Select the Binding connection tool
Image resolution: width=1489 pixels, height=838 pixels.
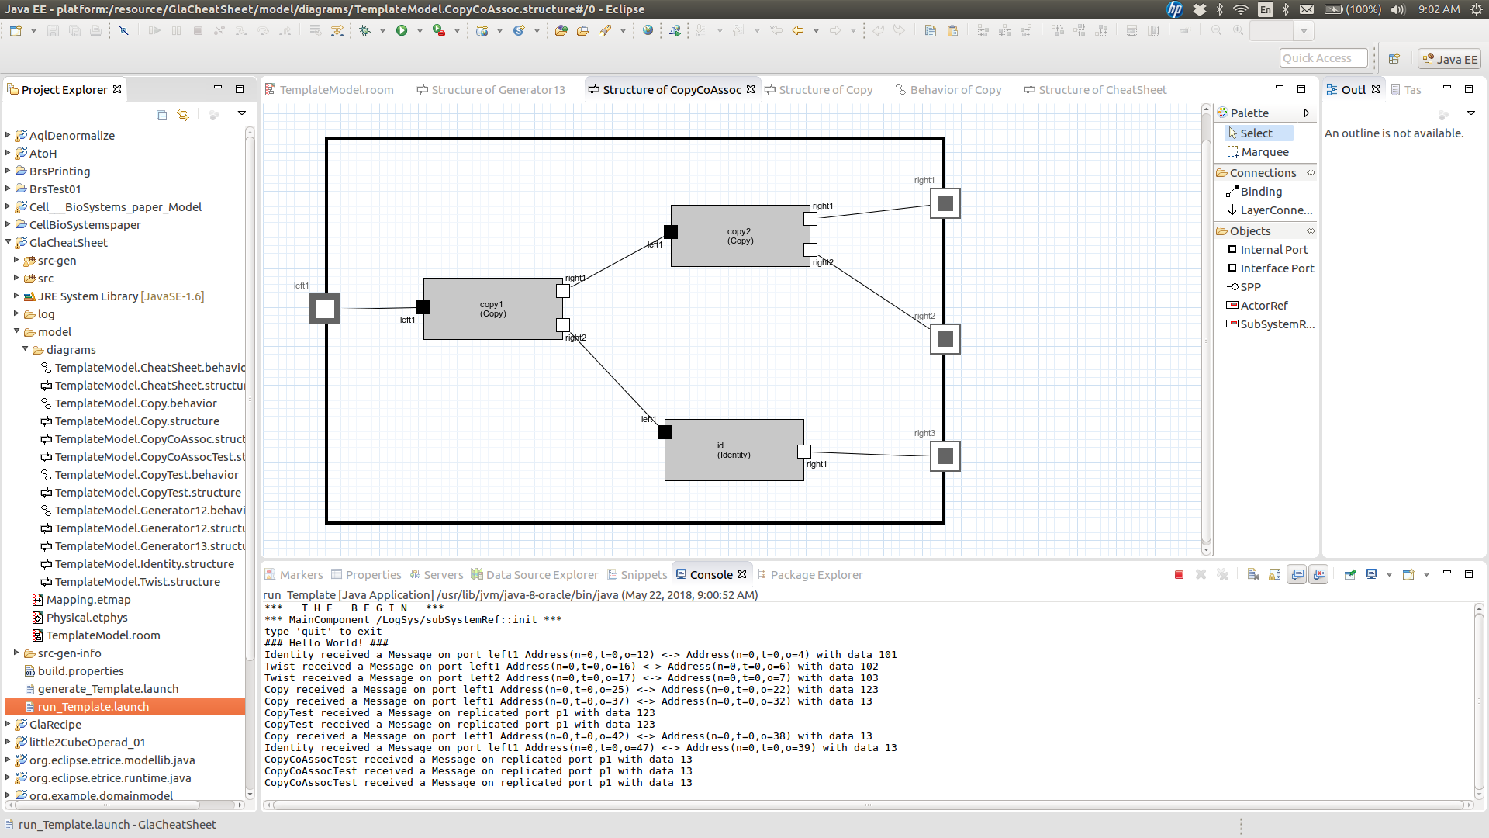pos(1261,192)
